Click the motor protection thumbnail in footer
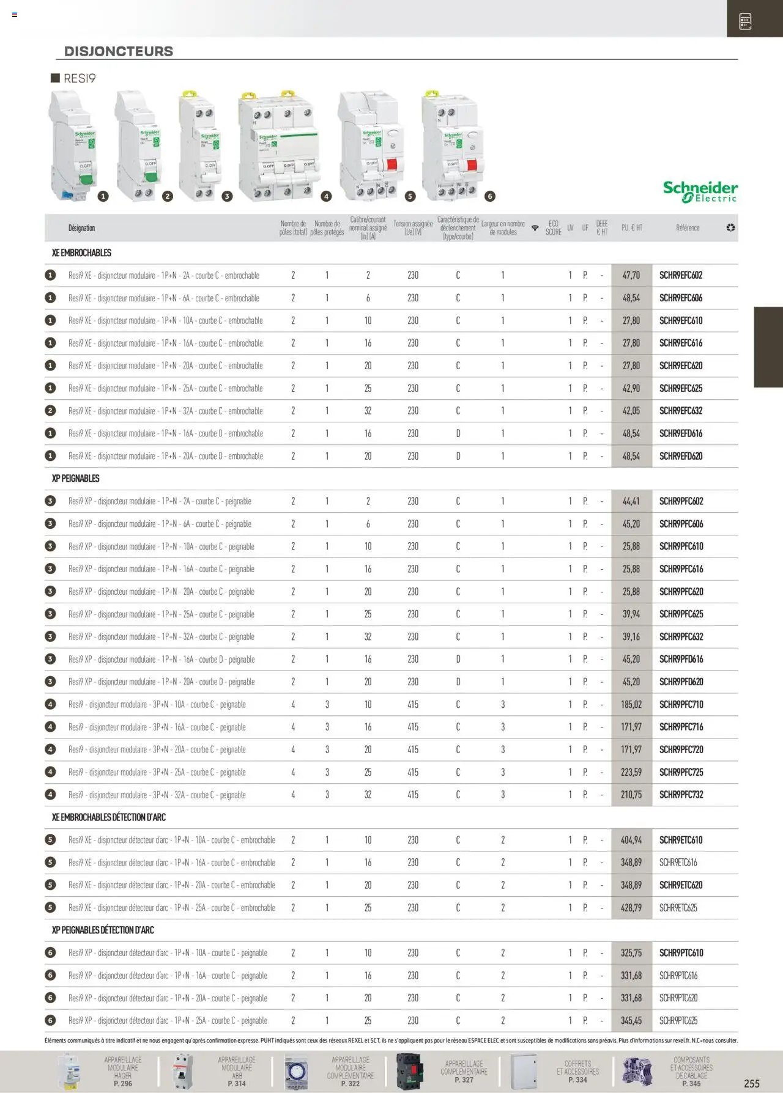This screenshot has width=783, height=1093. pyautogui.click(x=410, y=1072)
